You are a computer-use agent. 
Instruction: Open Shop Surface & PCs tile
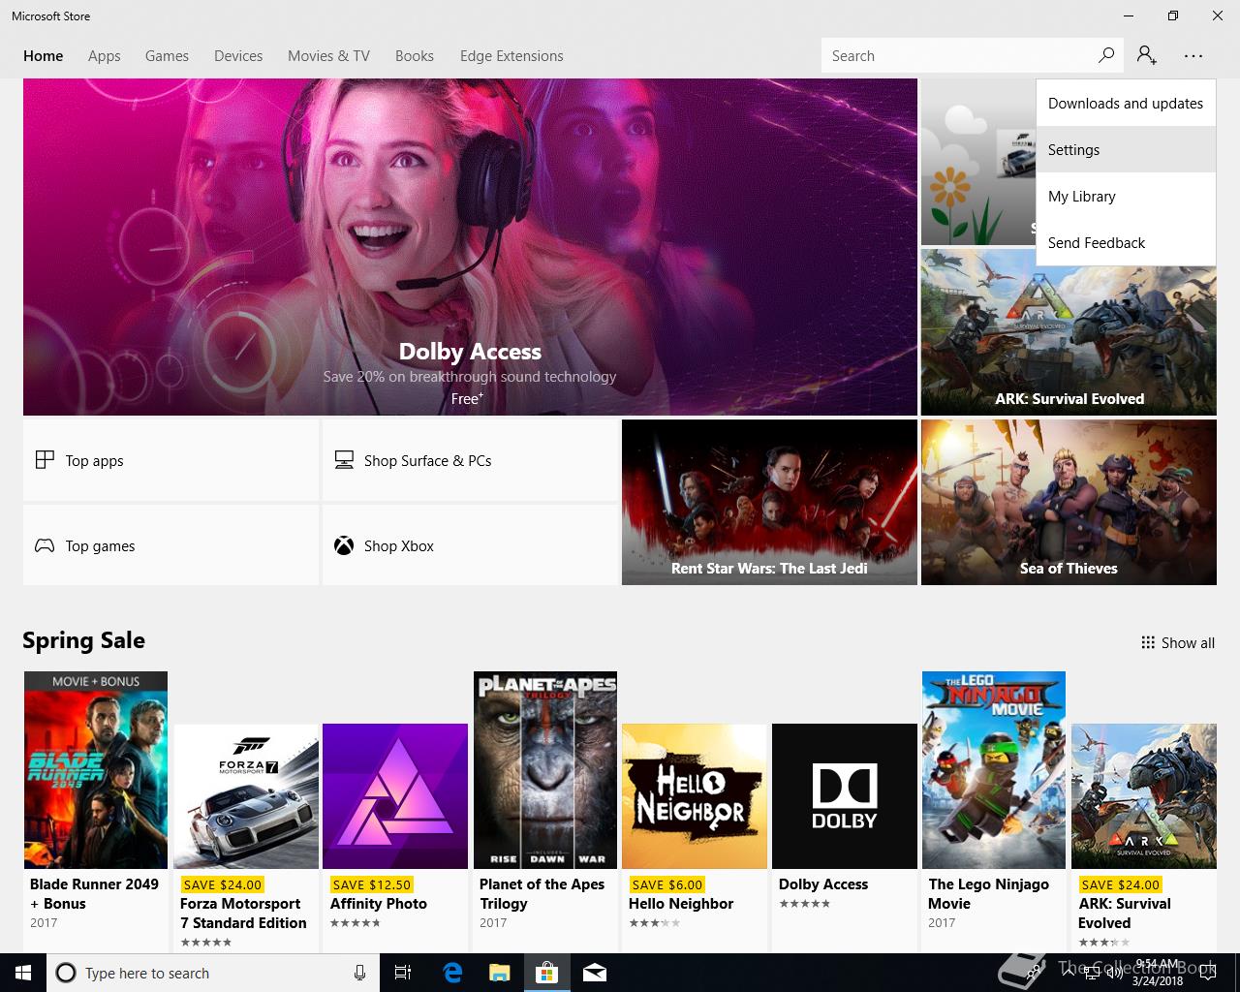pyautogui.click(x=470, y=460)
